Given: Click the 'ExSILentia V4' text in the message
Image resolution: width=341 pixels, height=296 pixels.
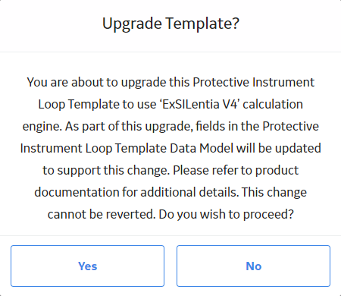Looking at the screenshot, I should click(x=199, y=104).
